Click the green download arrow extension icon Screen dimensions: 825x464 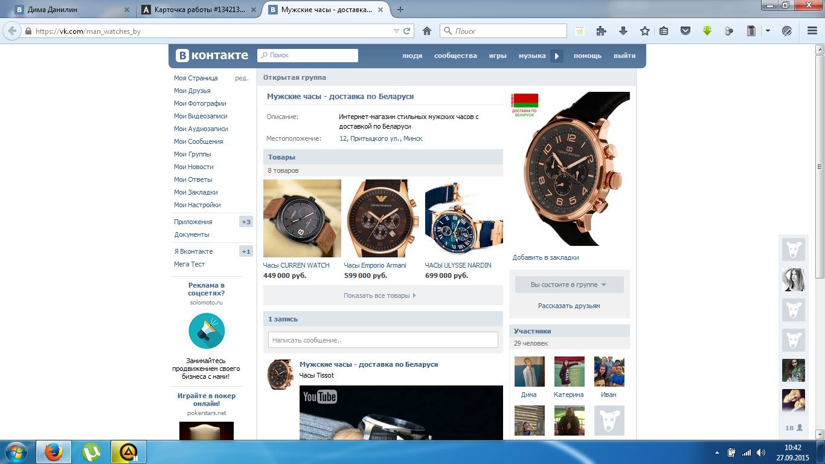click(707, 31)
